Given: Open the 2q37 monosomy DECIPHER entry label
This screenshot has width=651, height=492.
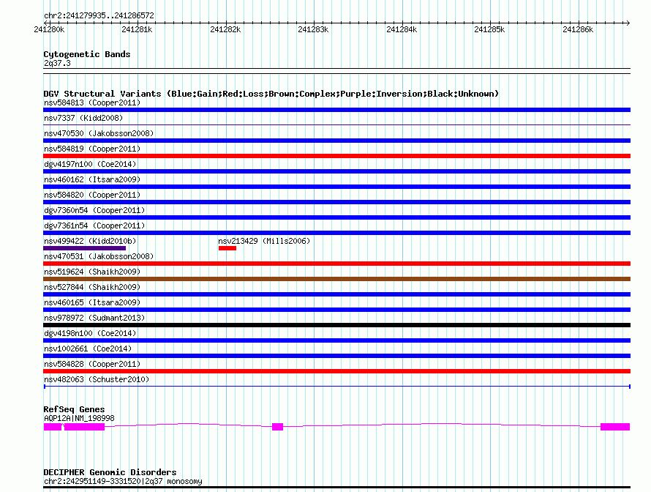Looking at the screenshot, I should pyautogui.click(x=123, y=481).
